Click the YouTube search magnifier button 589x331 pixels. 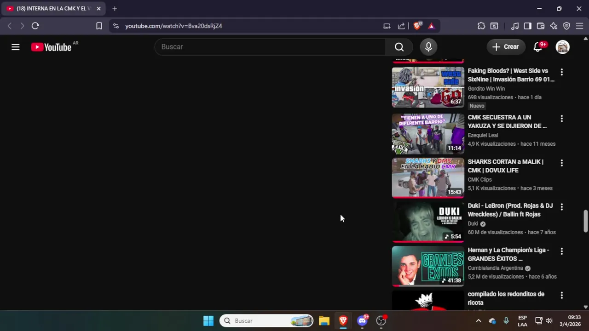coord(399,47)
